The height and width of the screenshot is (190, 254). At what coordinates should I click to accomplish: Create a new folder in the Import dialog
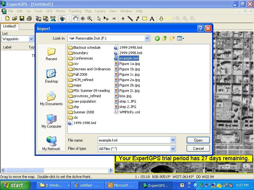pos(172,38)
